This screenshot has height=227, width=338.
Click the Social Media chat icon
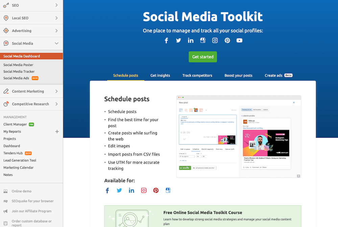(x=6, y=43)
